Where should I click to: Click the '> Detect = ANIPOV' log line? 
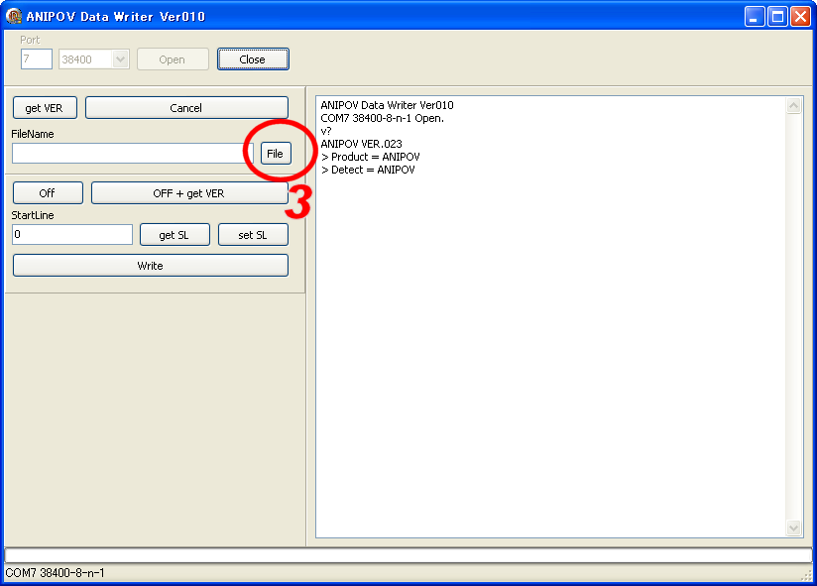coord(368,170)
